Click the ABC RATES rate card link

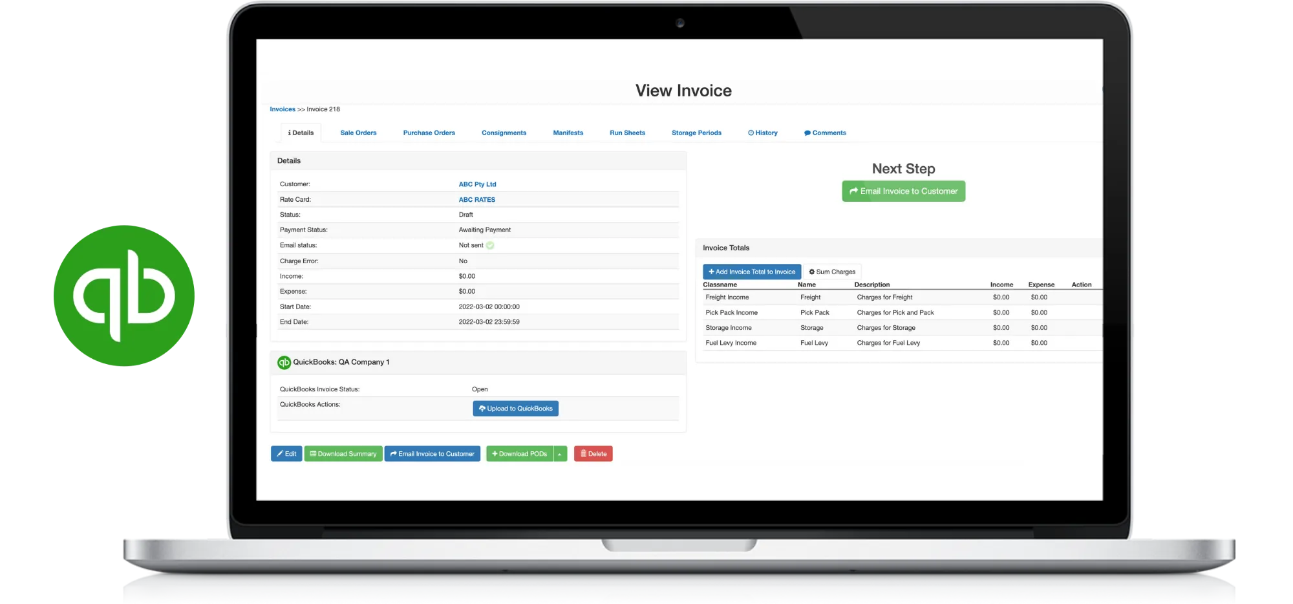(476, 199)
